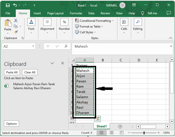This screenshot has width=175, height=137.
Task: Open the Clipboard group dialog launcher
Action: coord(23,38)
